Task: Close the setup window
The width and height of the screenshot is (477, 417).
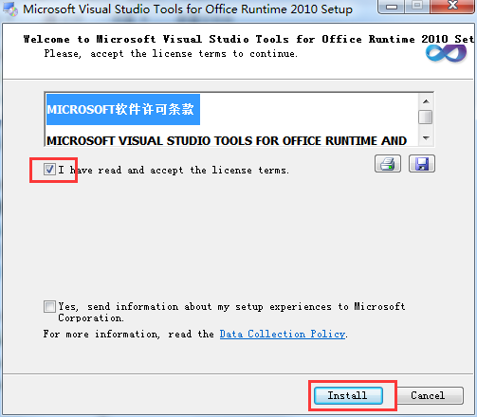Action: pyautogui.click(x=453, y=6)
